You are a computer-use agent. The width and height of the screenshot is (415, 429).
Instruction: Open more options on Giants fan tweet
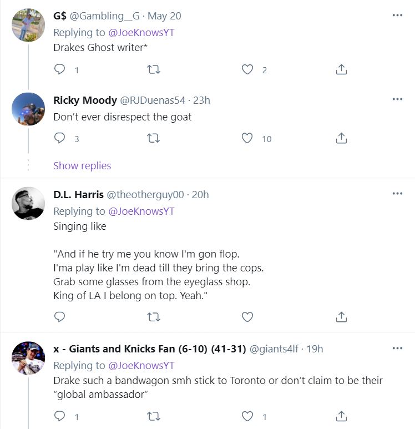point(397,348)
